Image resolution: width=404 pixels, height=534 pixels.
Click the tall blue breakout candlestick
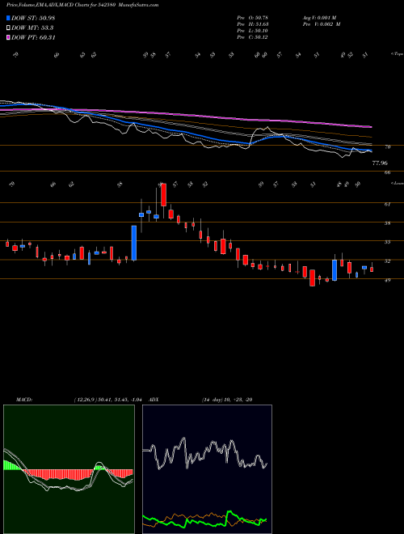click(x=134, y=243)
